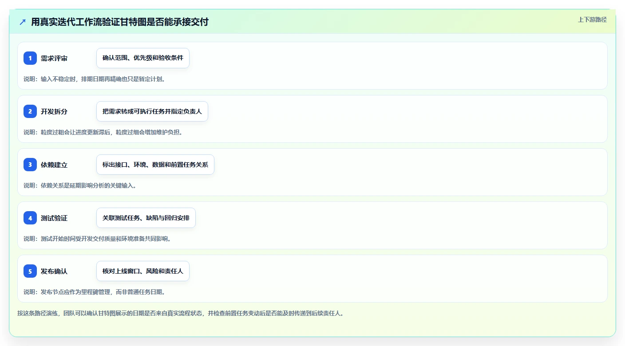The height and width of the screenshot is (346, 625).
Task: Click the 标出接口、环境、数据和前置任务关系 chip
Action: (x=155, y=165)
